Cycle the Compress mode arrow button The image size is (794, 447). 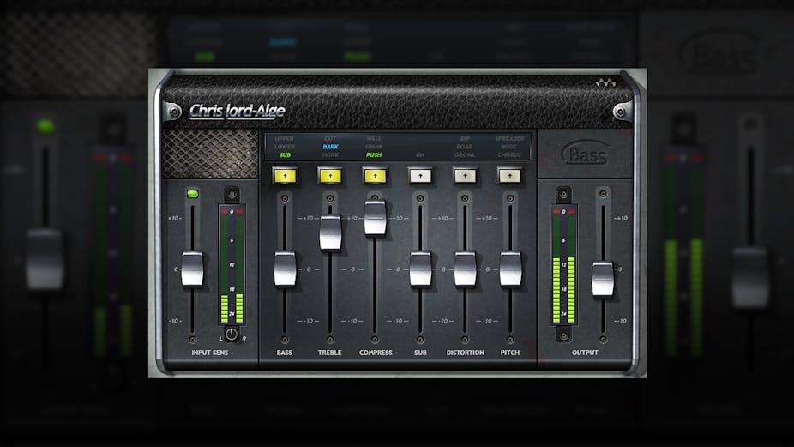point(374,175)
